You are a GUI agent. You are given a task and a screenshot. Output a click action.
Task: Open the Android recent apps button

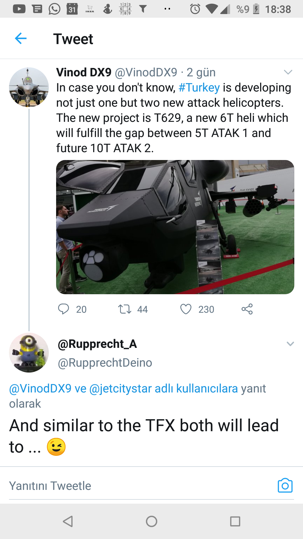tap(235, 521)
